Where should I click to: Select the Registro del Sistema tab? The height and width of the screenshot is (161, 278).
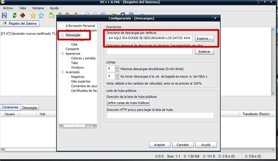point(20,23)
